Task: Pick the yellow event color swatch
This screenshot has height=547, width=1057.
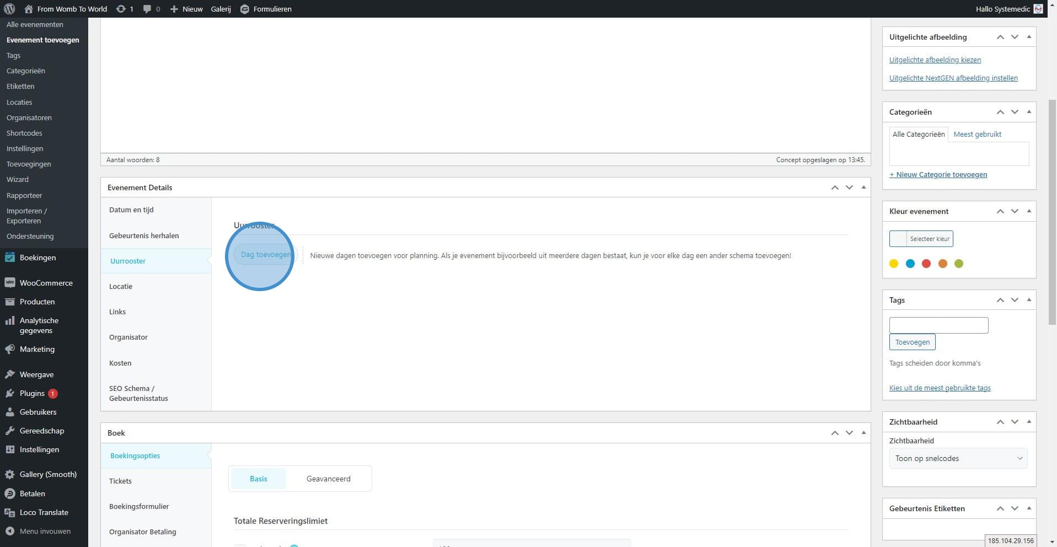Action: tap(894, 264)
